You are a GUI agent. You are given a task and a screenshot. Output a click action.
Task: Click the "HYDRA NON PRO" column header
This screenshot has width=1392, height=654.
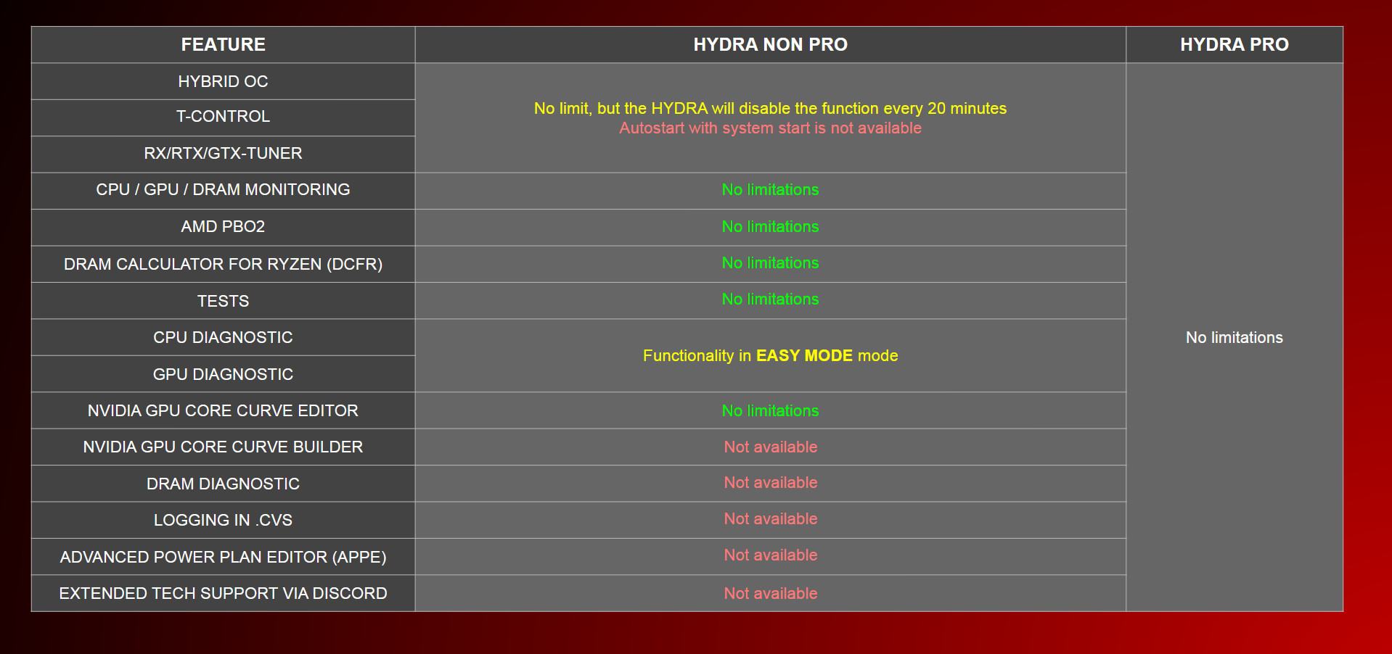(770, 45)
